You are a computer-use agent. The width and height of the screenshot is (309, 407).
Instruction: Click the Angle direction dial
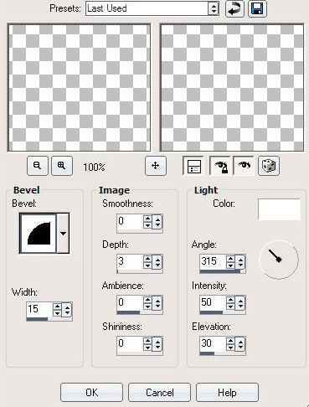(x=279, y=260)
